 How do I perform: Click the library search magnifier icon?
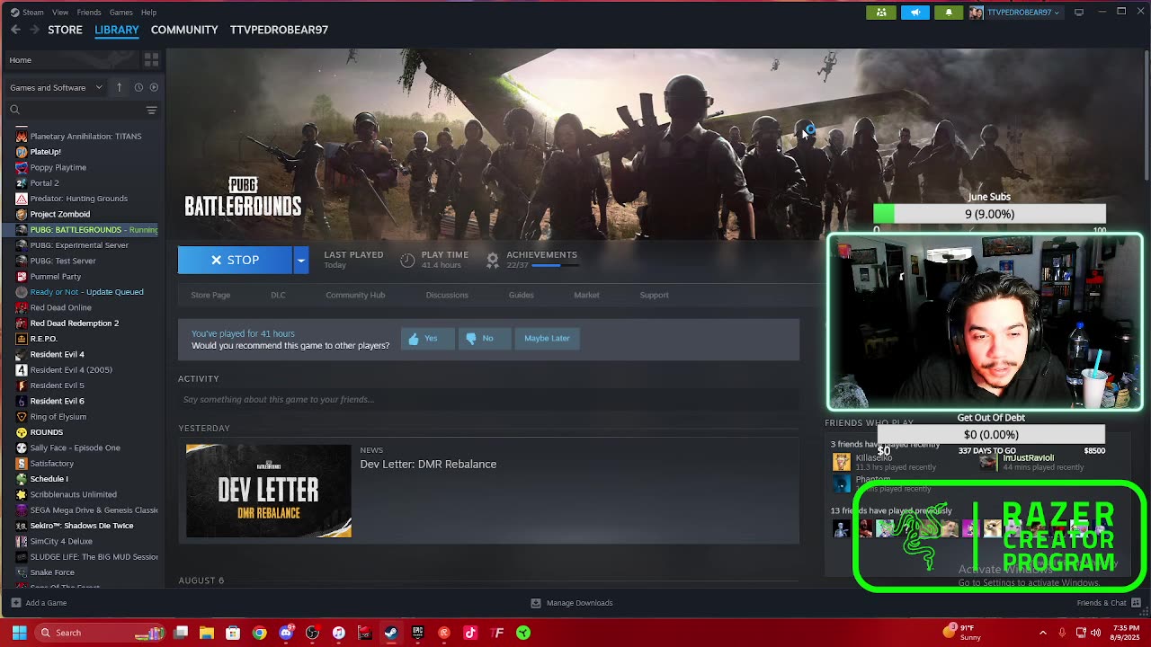pos(14,110)
